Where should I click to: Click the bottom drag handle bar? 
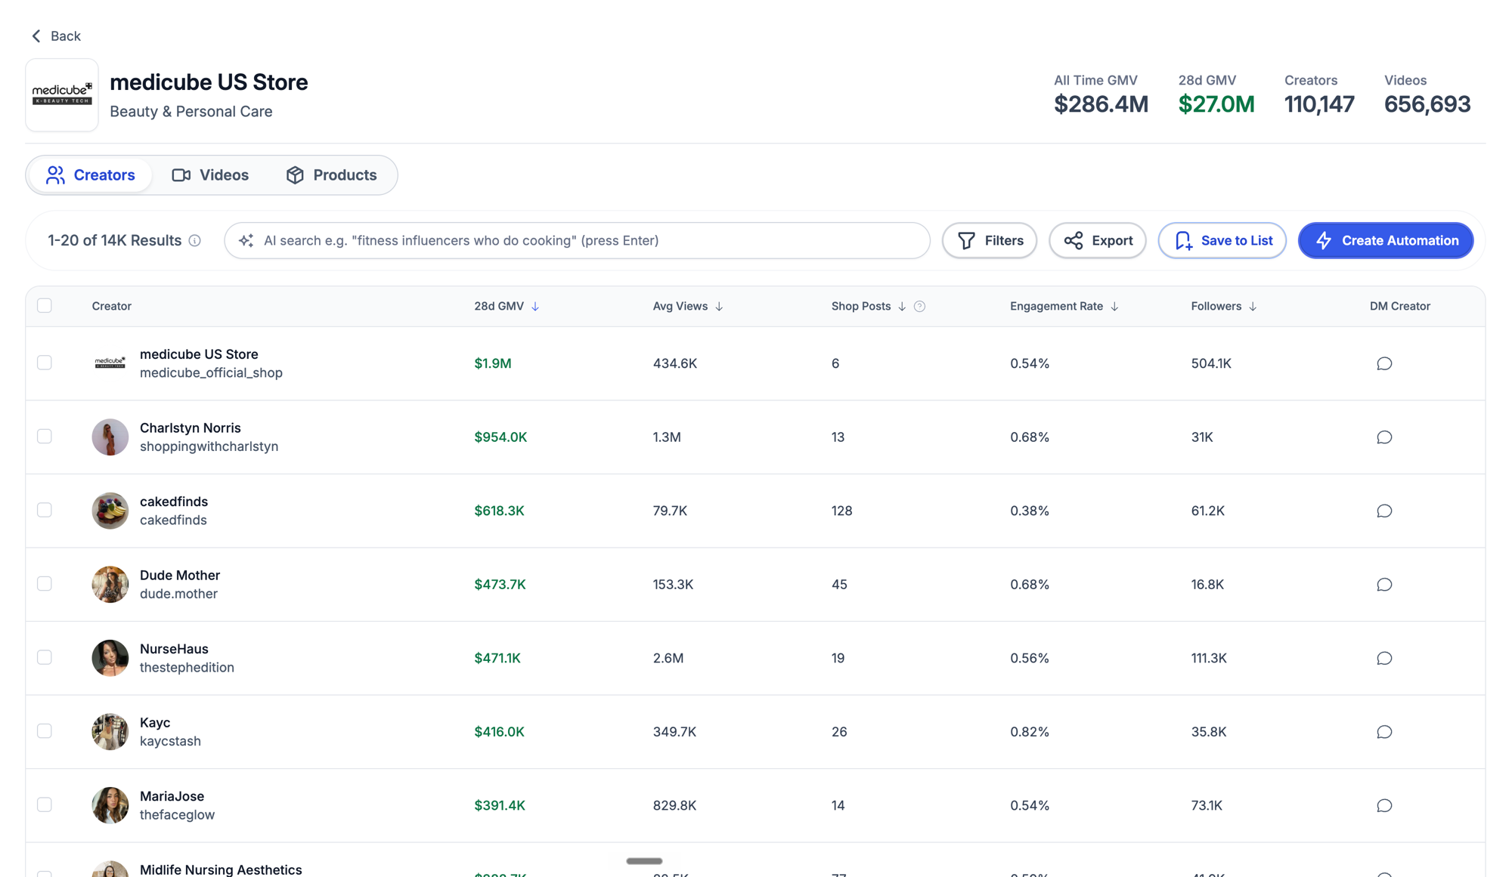click(644, 861)
